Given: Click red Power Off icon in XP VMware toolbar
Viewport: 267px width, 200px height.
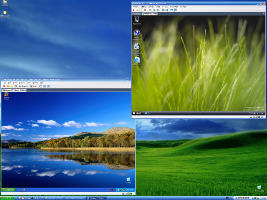Looking at the screenshot, I should click(x=4, y=86).
